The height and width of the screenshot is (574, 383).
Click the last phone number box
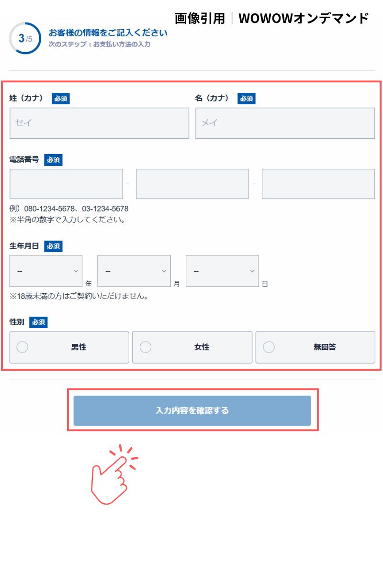click(x=318, y=184)
